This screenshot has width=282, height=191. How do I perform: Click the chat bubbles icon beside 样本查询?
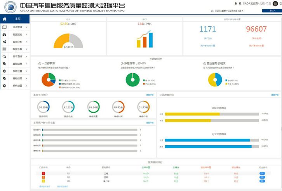point(5,56)
